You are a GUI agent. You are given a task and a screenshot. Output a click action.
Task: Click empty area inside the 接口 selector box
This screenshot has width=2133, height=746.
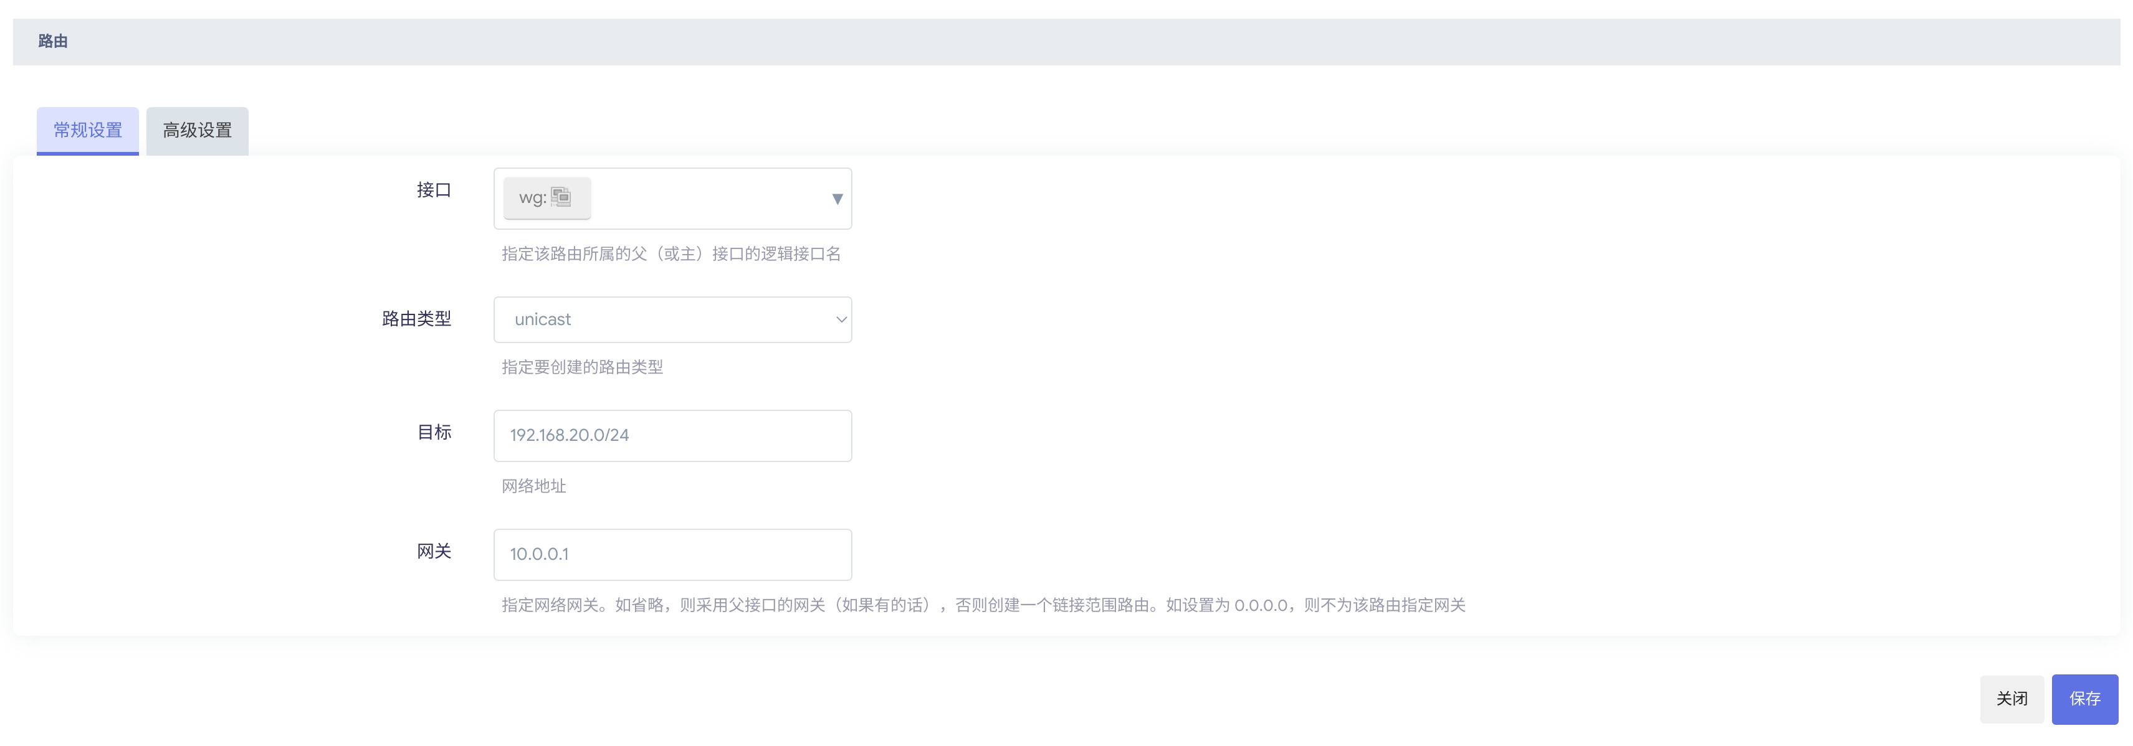coord(712,199)
